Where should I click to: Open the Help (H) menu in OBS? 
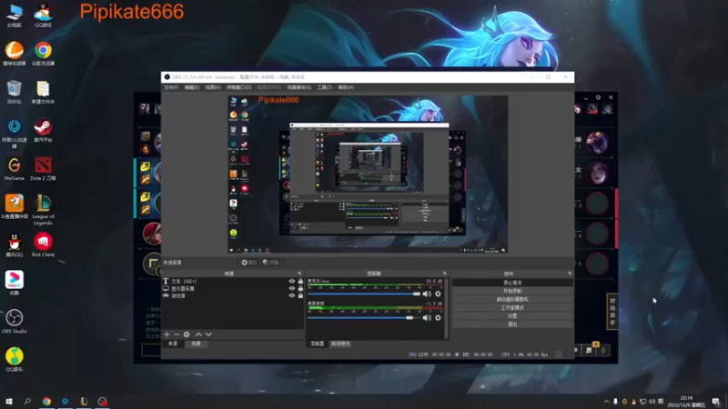(x=346, y=87)
